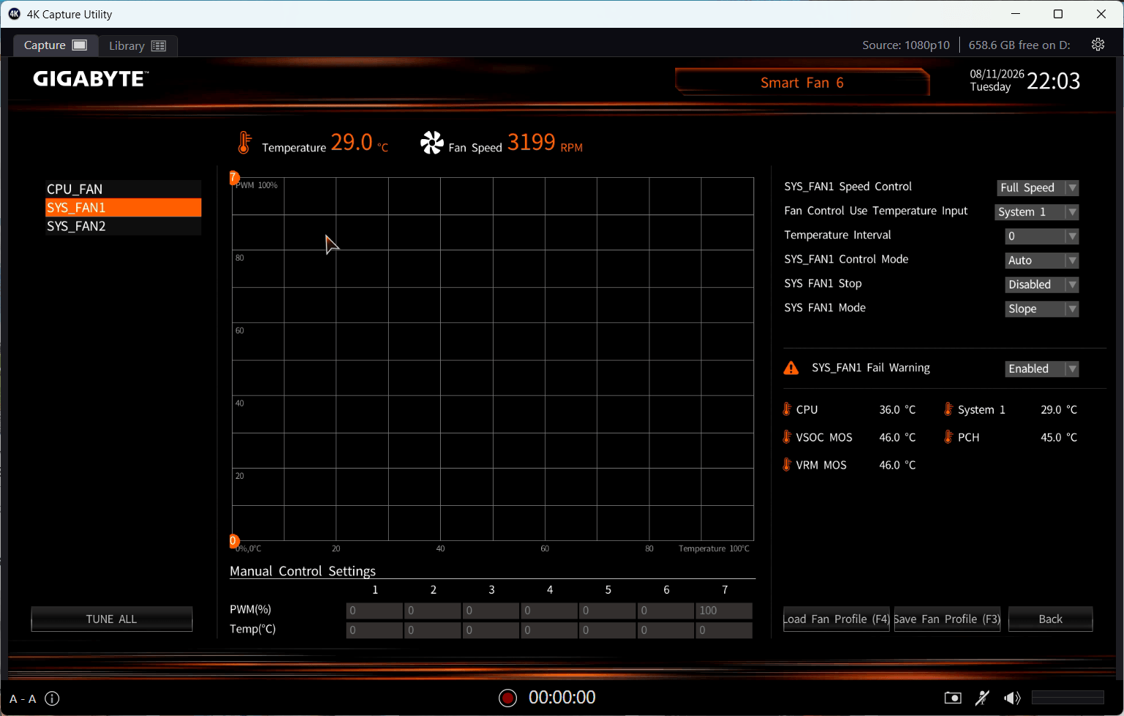Start recording with the red record button

[507, 698]
